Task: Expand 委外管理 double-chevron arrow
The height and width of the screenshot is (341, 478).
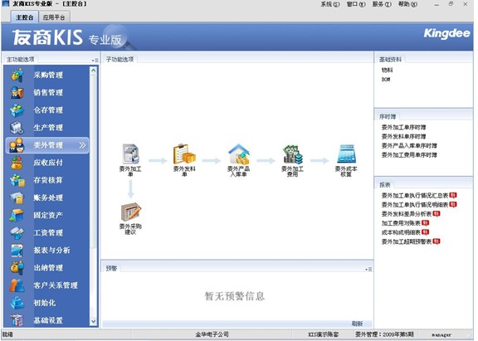Action: pyautogui.click(x=82, y=145)
